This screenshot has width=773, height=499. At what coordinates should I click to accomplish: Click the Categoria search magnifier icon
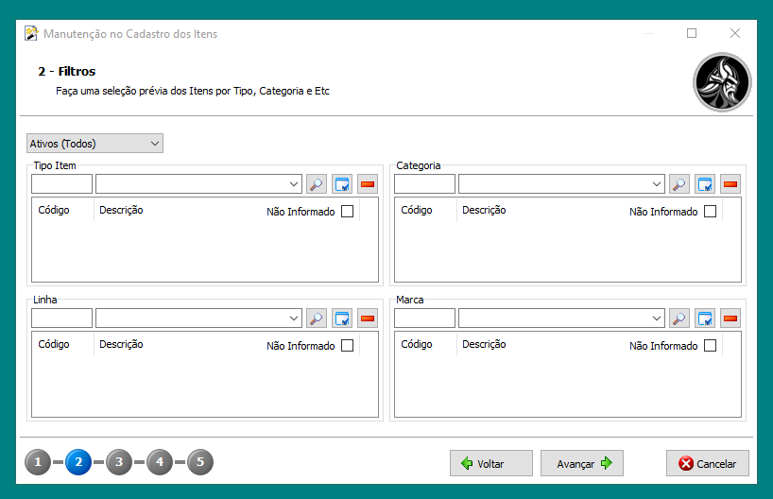679,184
